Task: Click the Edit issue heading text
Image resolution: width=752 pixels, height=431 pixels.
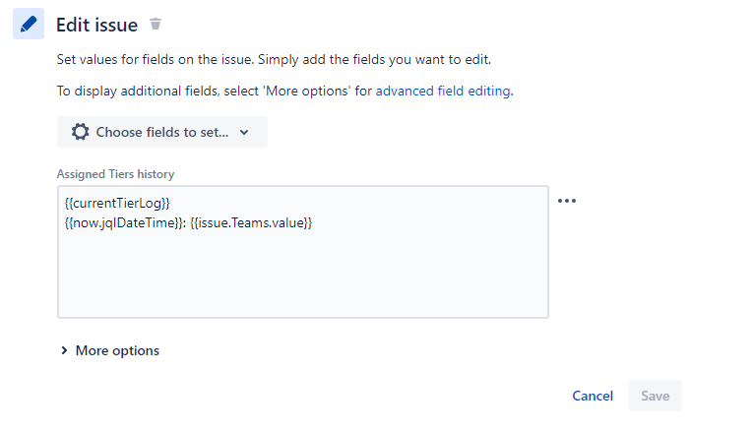Action: click(96, 25)
